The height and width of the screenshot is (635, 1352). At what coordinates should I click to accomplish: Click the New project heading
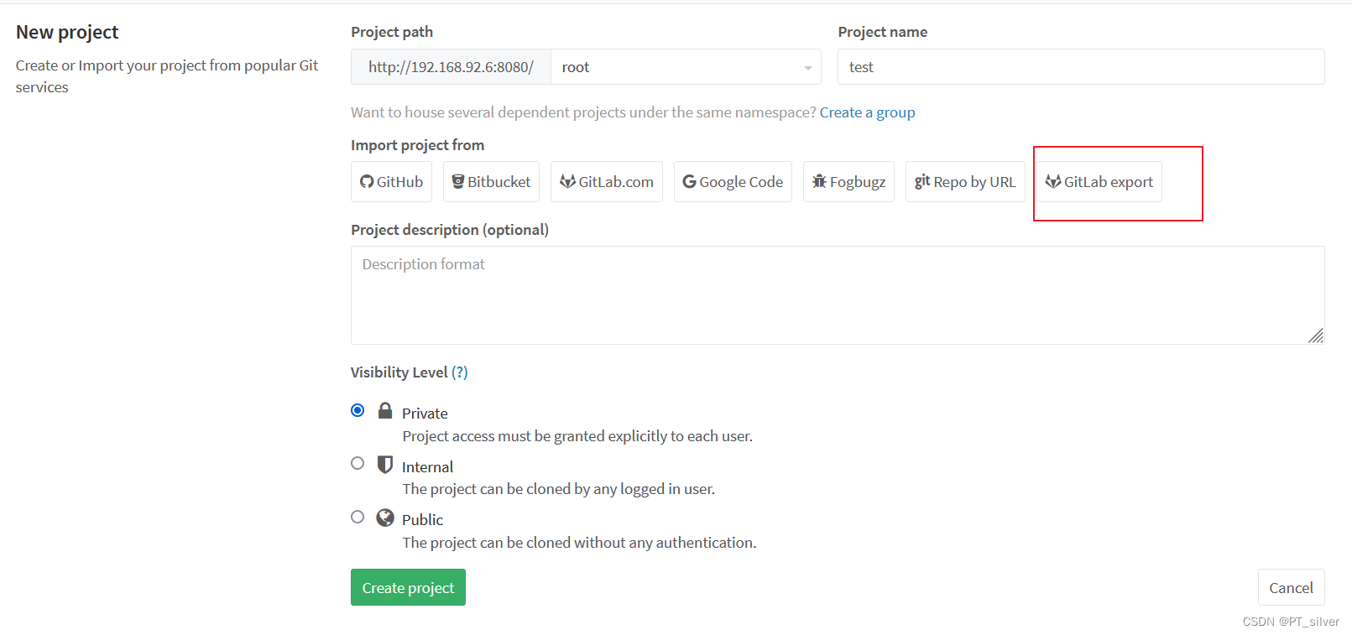[67, 32]
